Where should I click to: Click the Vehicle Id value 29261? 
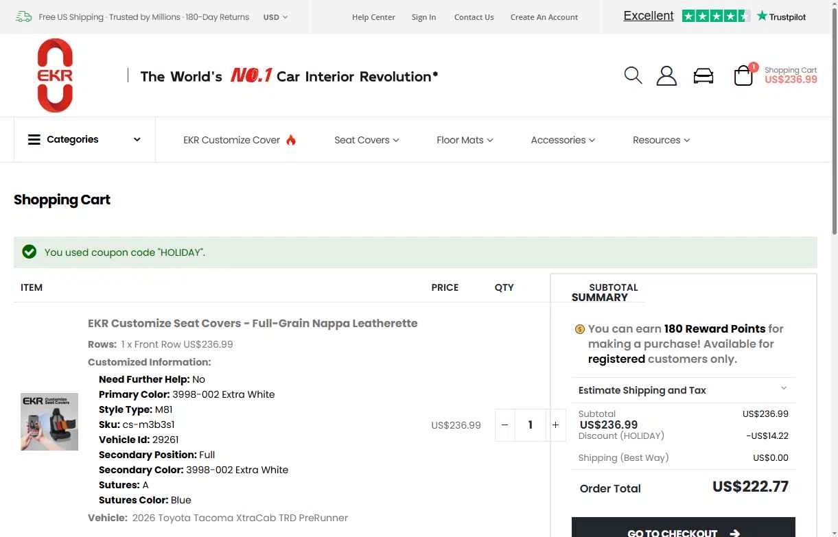[x=165, y=440]
